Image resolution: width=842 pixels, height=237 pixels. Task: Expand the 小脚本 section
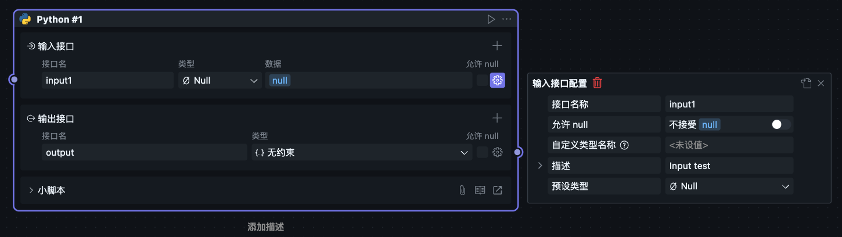pyautogui.click(x=31, y=190)
